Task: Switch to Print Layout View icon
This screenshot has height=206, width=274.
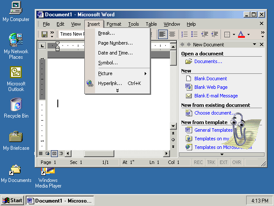Action: 54,154
